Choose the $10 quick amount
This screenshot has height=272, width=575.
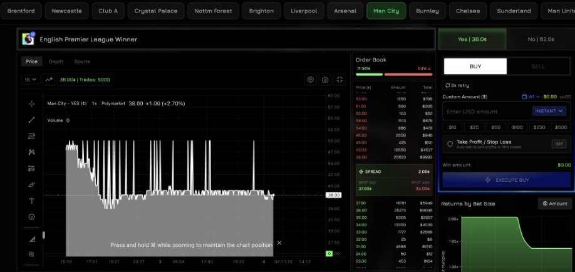point(452,127)
